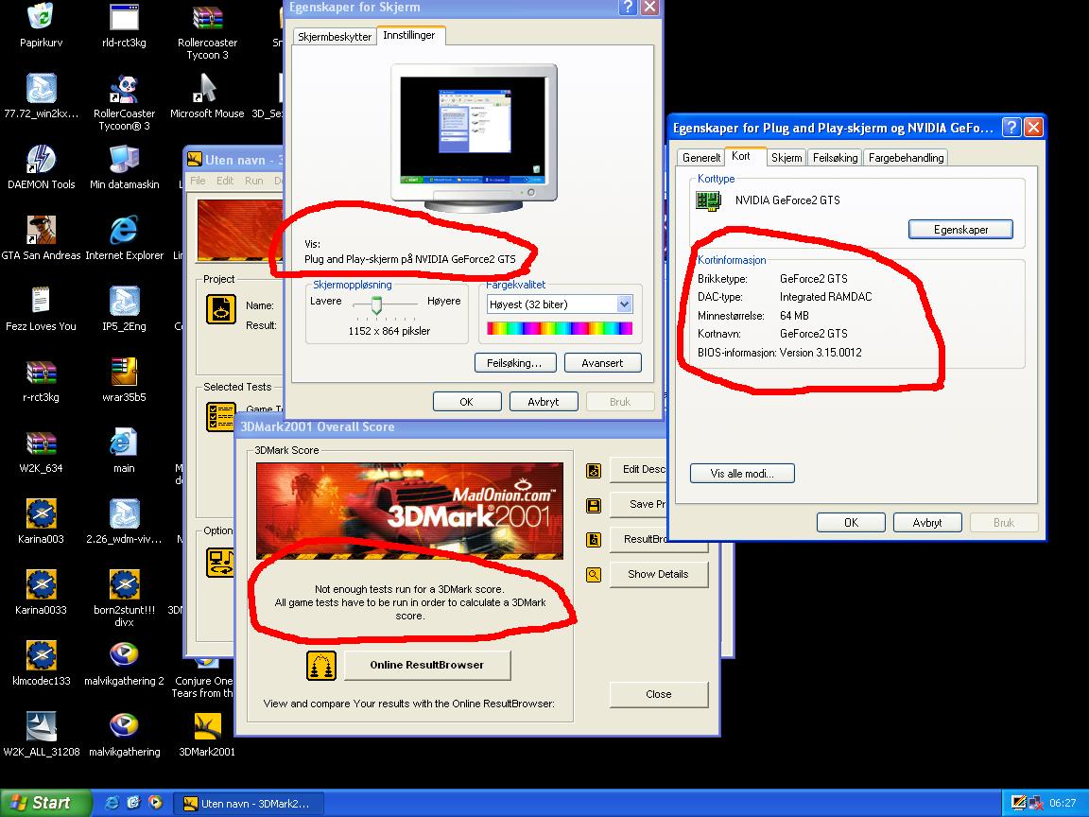Image resolution: width=1089 pixels, height=817 pixels.
Task: Click the Start button
Action: click(x=45, y=803)
